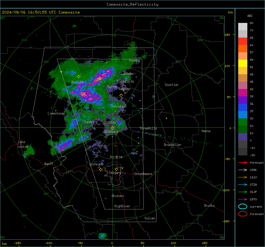Click the Olds city label
Image resolution: width=265 pixels, height=247 pixels.
pos(112,122)
